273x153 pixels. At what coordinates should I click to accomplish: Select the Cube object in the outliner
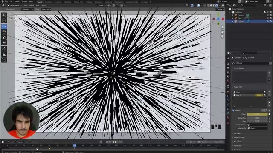(x=240, y=18)
